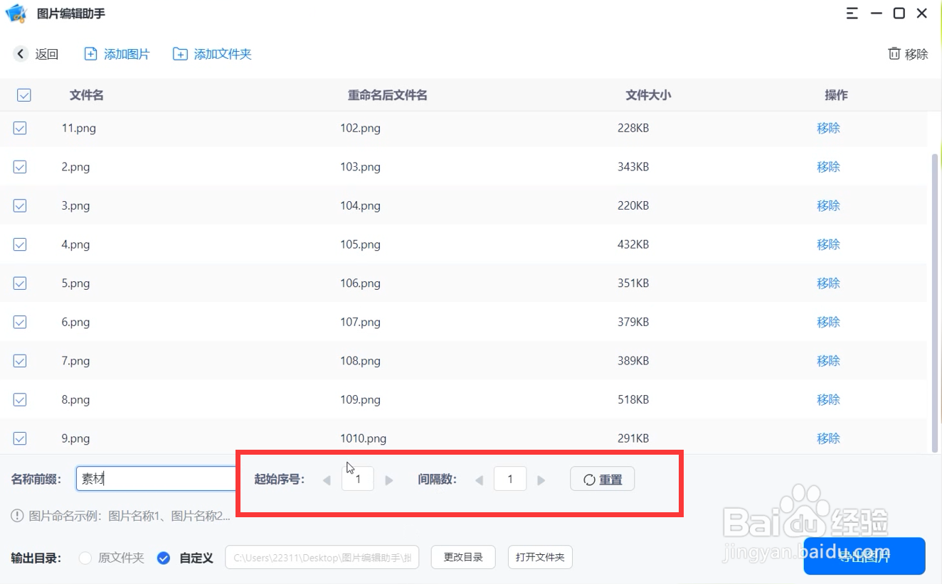Click the renamed file name 105.png
The image size is (942, 584).
(x=361, y=244)
